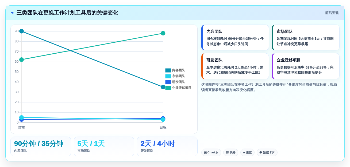Click the 表格 tag chip

[231, 153]
